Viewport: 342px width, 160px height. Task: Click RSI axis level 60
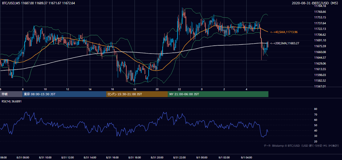(316, 120)
